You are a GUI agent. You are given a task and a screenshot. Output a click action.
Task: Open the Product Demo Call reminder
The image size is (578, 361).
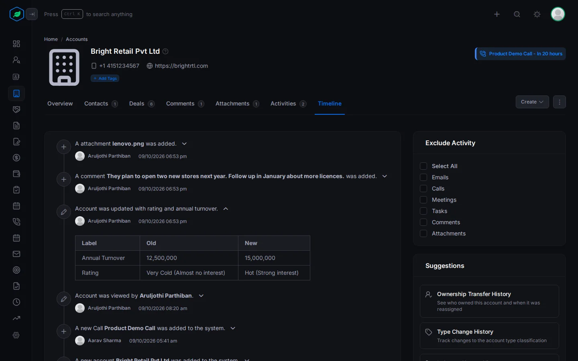click(521, 54)
